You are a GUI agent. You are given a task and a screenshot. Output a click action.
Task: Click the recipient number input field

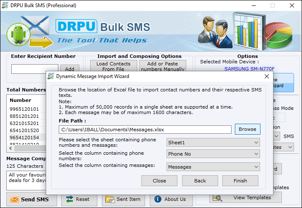click(34, 69)
